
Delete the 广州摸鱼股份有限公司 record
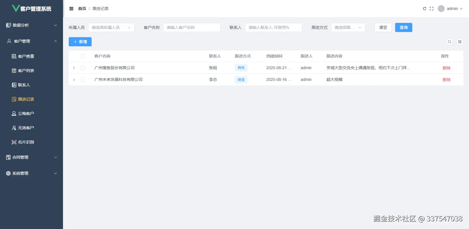pos(447,68)
